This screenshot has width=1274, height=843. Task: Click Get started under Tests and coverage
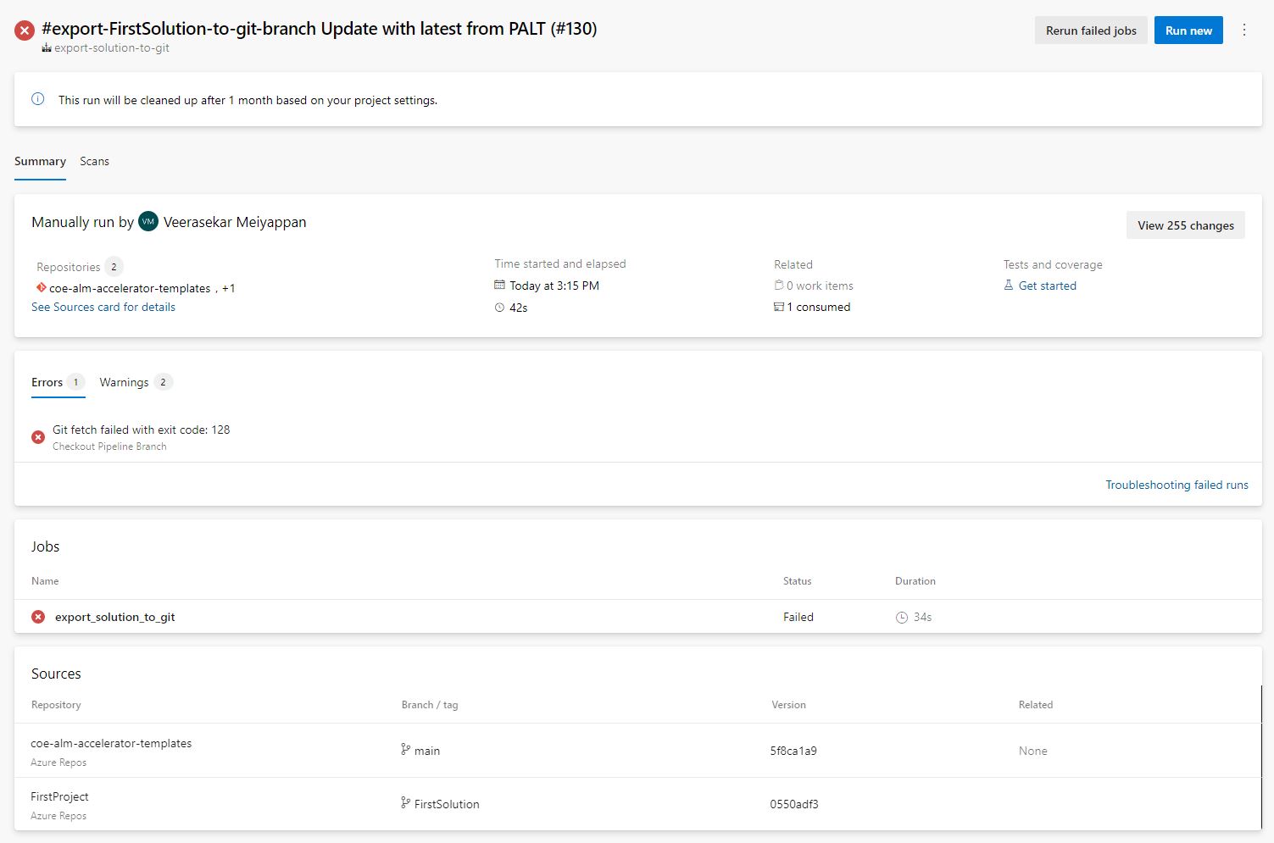[1047, 286]
